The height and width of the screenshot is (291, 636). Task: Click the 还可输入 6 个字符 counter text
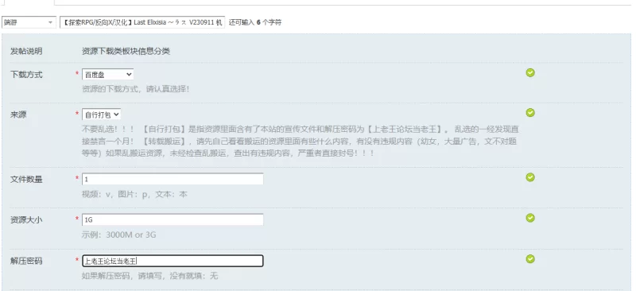click(x=255, y=22)
